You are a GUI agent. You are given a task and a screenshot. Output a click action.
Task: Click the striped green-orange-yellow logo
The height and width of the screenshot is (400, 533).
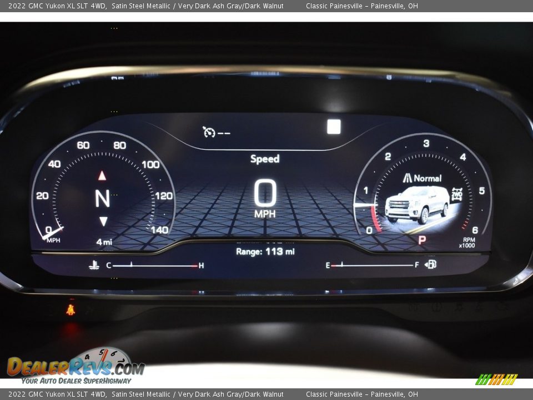(x=496, y=379)
